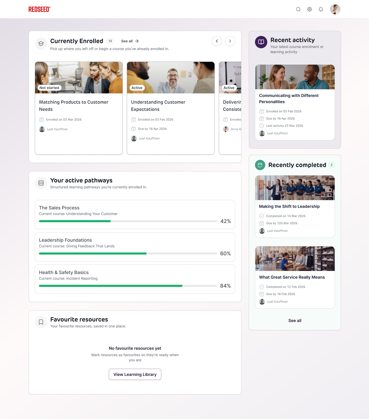Open the user profile avatar

pos(335,9)
